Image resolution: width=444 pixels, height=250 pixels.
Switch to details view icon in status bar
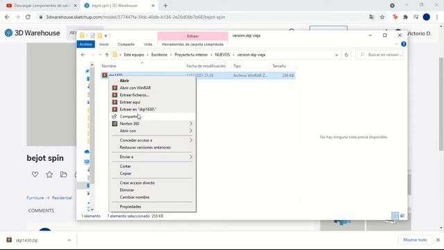[x=395, y=216]
